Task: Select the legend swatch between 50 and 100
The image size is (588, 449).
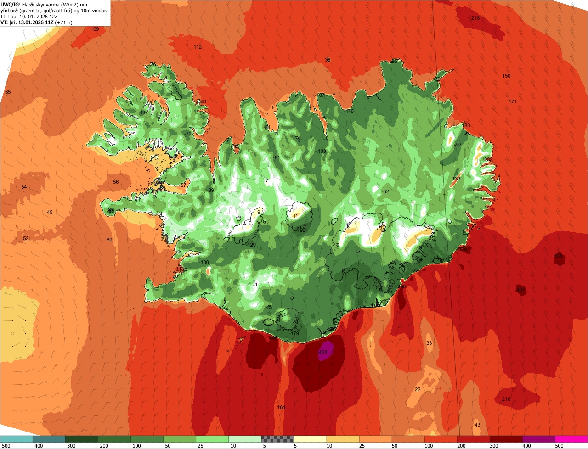Action: coord(408,439)
